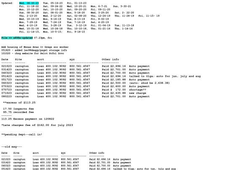This screenshot has width=227, height=170.
Task: Select the '17.50 Inspectn fee' line
Action: pos(18,109)
